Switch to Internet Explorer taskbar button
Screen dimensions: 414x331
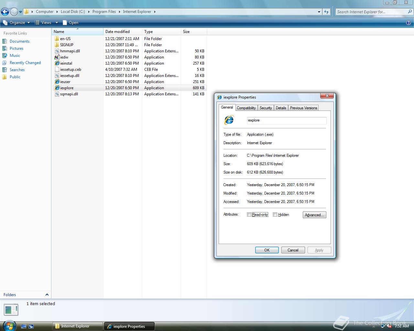pos(77,326)
